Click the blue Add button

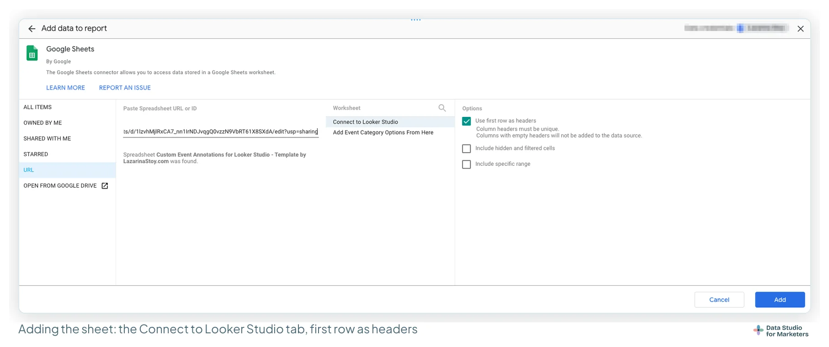click(780, 300)
